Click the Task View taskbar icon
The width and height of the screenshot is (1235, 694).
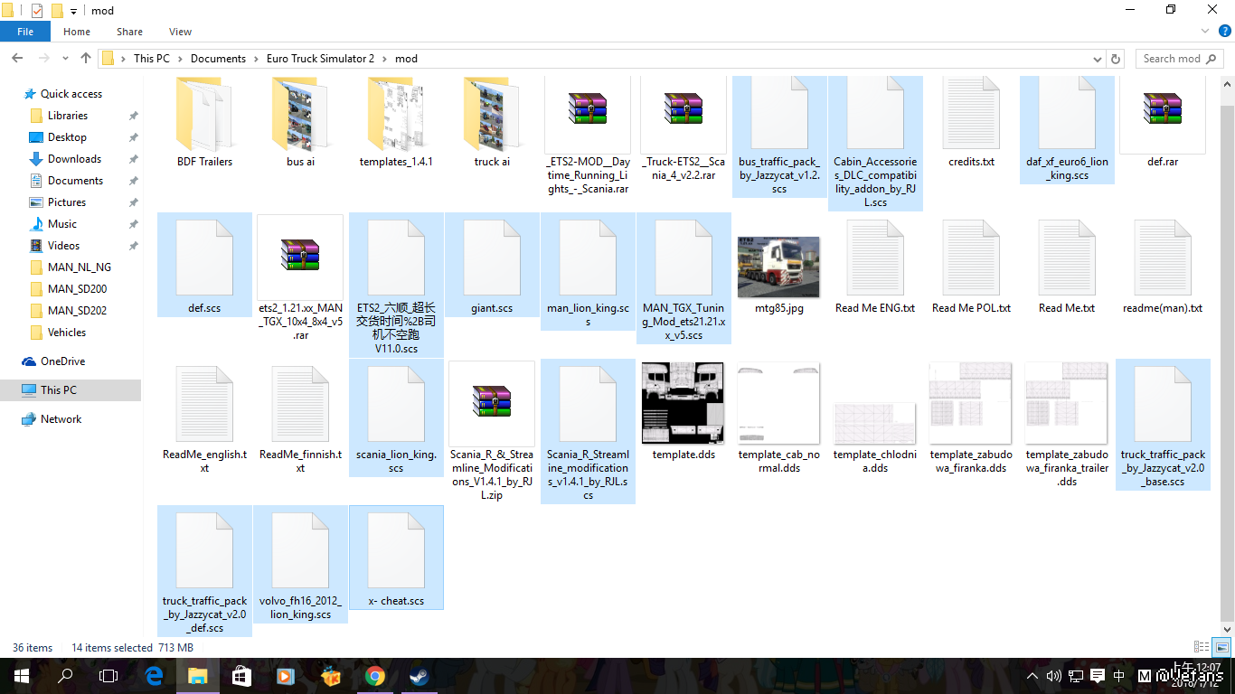pyautogui.click(x=108, y=676)
